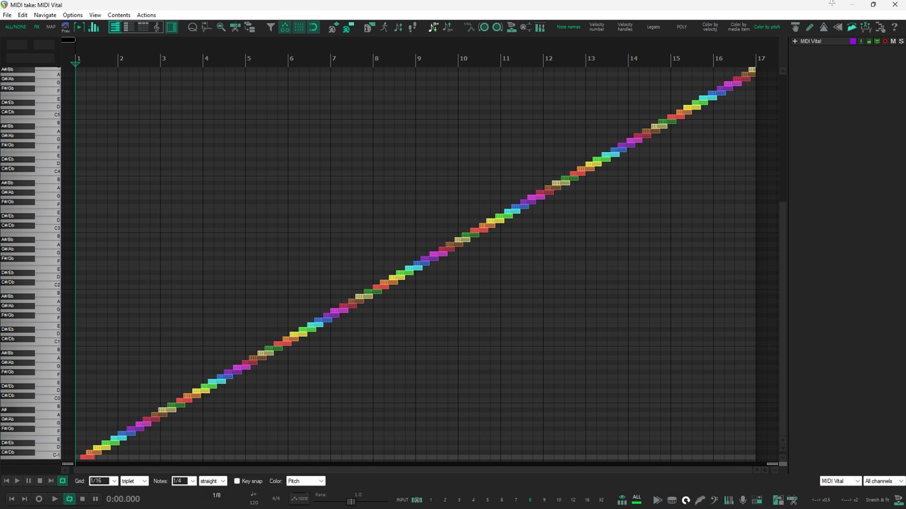Image resolution: width=906 pixels, height=509 pixels.
Task: Open the Notes 1/4 length dropdown
Action: pos(184,481)
